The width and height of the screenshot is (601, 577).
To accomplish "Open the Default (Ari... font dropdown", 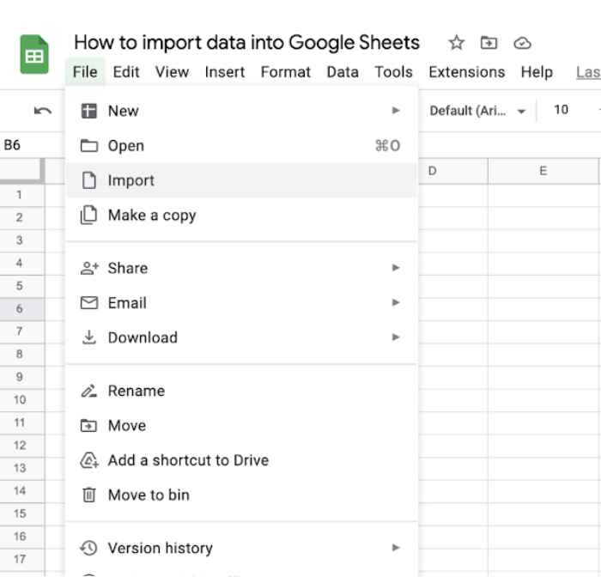I will 477,111.
